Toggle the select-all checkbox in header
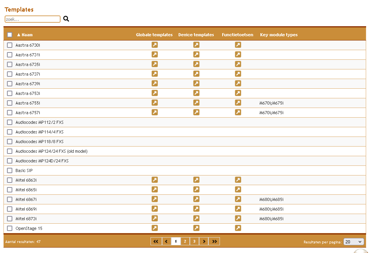The image size is (370, 253). coord(10,35)
